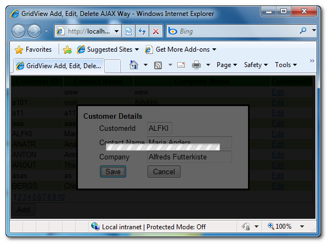Click the Company text field
Image resolution: width=327 pixels, height=243 pixels.
click(189, 157)
